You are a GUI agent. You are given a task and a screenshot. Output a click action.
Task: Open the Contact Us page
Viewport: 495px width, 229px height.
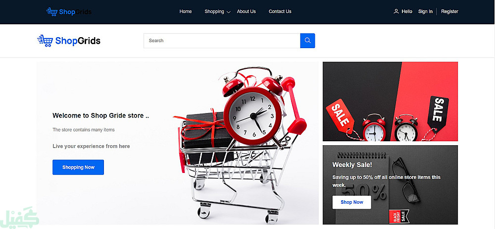280,11
